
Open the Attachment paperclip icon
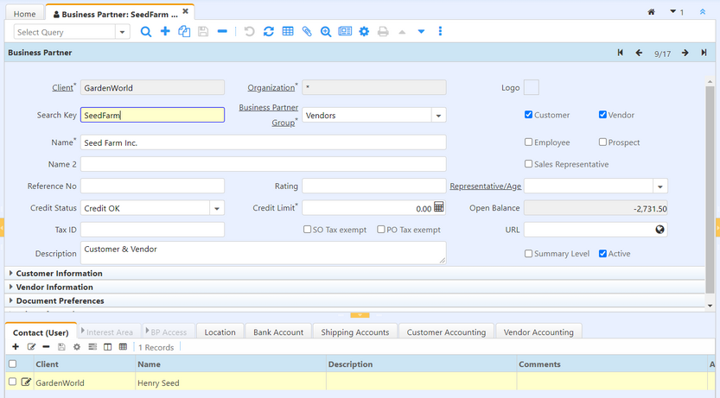coord(307,32)
